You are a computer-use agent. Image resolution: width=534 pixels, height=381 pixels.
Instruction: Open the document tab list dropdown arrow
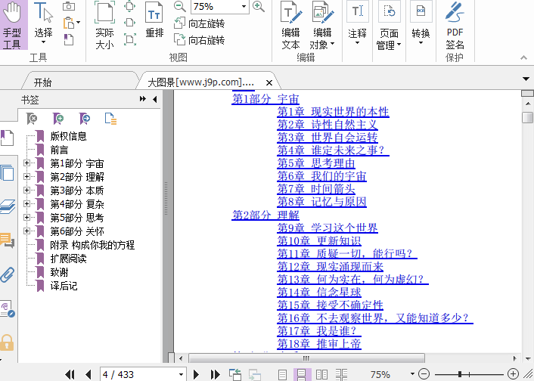(x=526, y=79)
